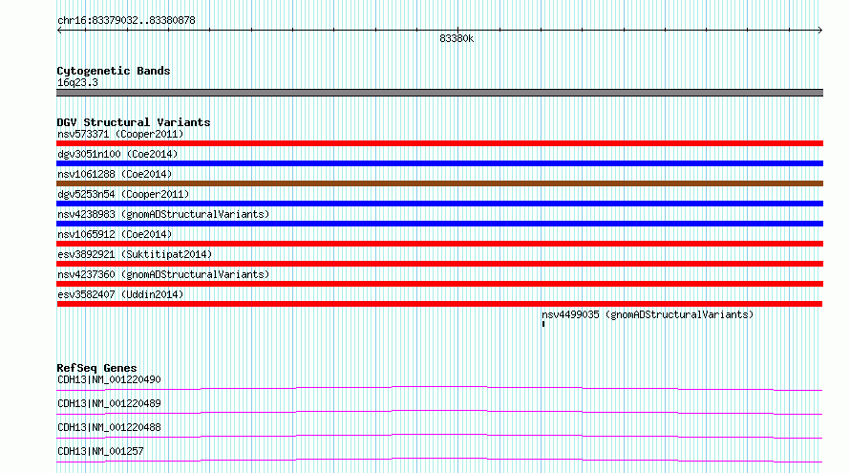Screen dimensions: 850x473
Task: Select the CDH13|NM_001220488 transcript label
Action: [x=109, y=427]
